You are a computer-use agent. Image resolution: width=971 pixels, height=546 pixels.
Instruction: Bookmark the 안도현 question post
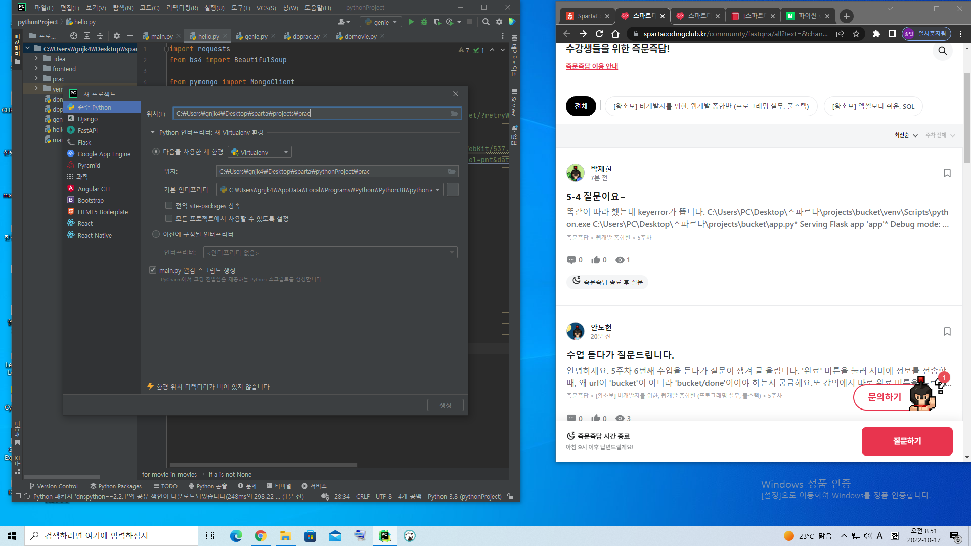click(x=947, y=332)
